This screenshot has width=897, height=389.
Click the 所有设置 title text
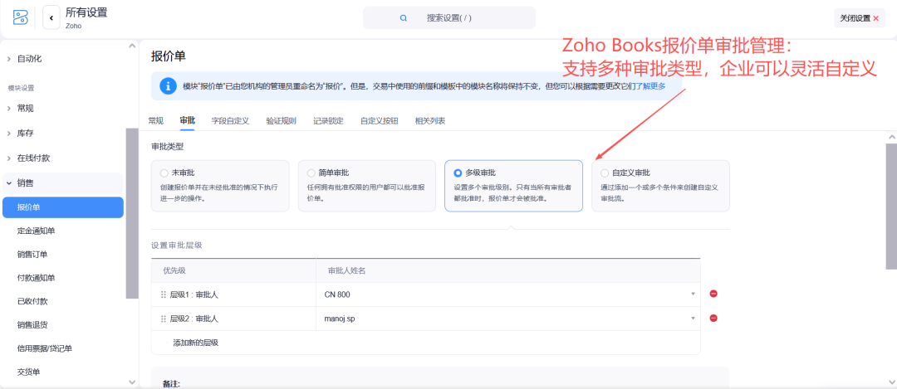click(x=86, y=12)
